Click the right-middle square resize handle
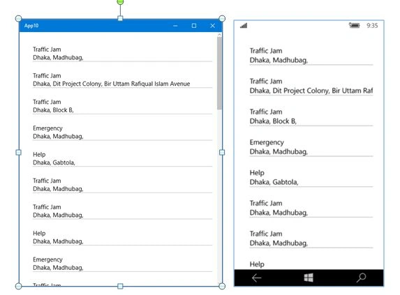Viewport: 400px width, 295px height. click(222, 152)
